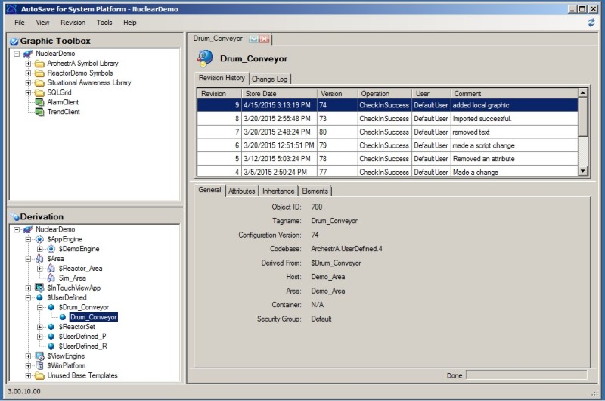Click the $InTouchViewApp template icon

[39, 288]
